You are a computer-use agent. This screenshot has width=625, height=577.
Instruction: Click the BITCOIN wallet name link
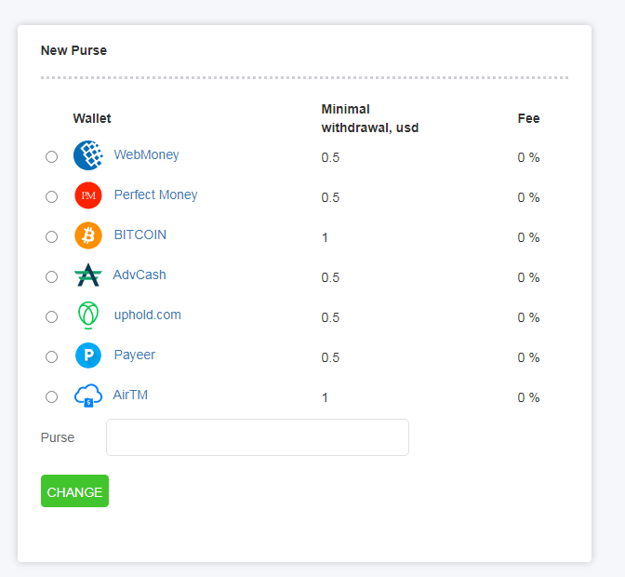point(140,235)
